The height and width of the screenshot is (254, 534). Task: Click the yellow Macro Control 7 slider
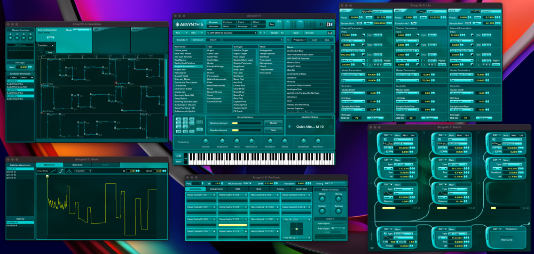click(x=233, y=225)
